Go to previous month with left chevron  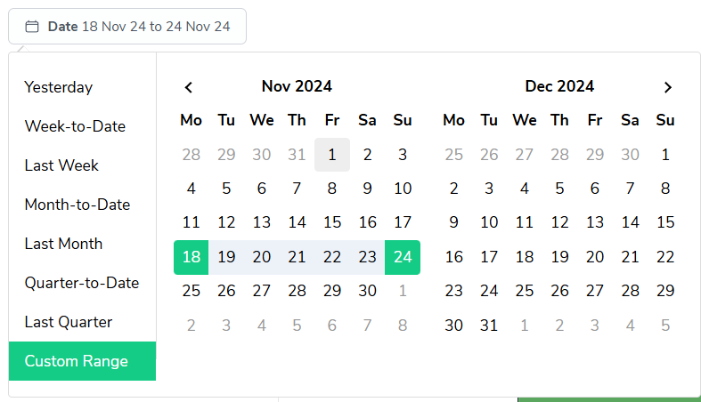[x=188, y=87]
